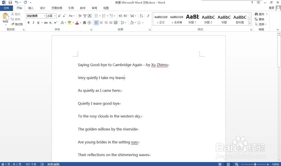Viewport: 281px width, 166px height.
Task: Open the change case Aa dropdown
Action: tap(71, 16)
